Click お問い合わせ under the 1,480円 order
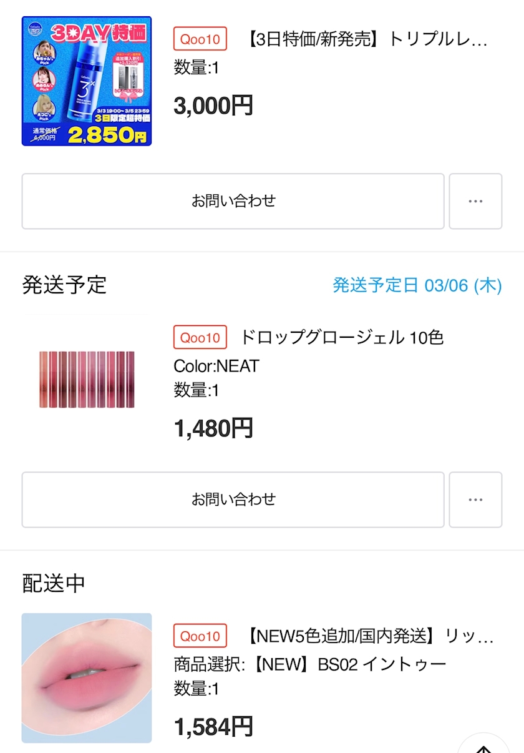 pos(233,500)
